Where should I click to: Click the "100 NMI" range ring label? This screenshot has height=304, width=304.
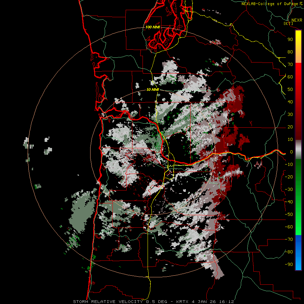(153, 27)
